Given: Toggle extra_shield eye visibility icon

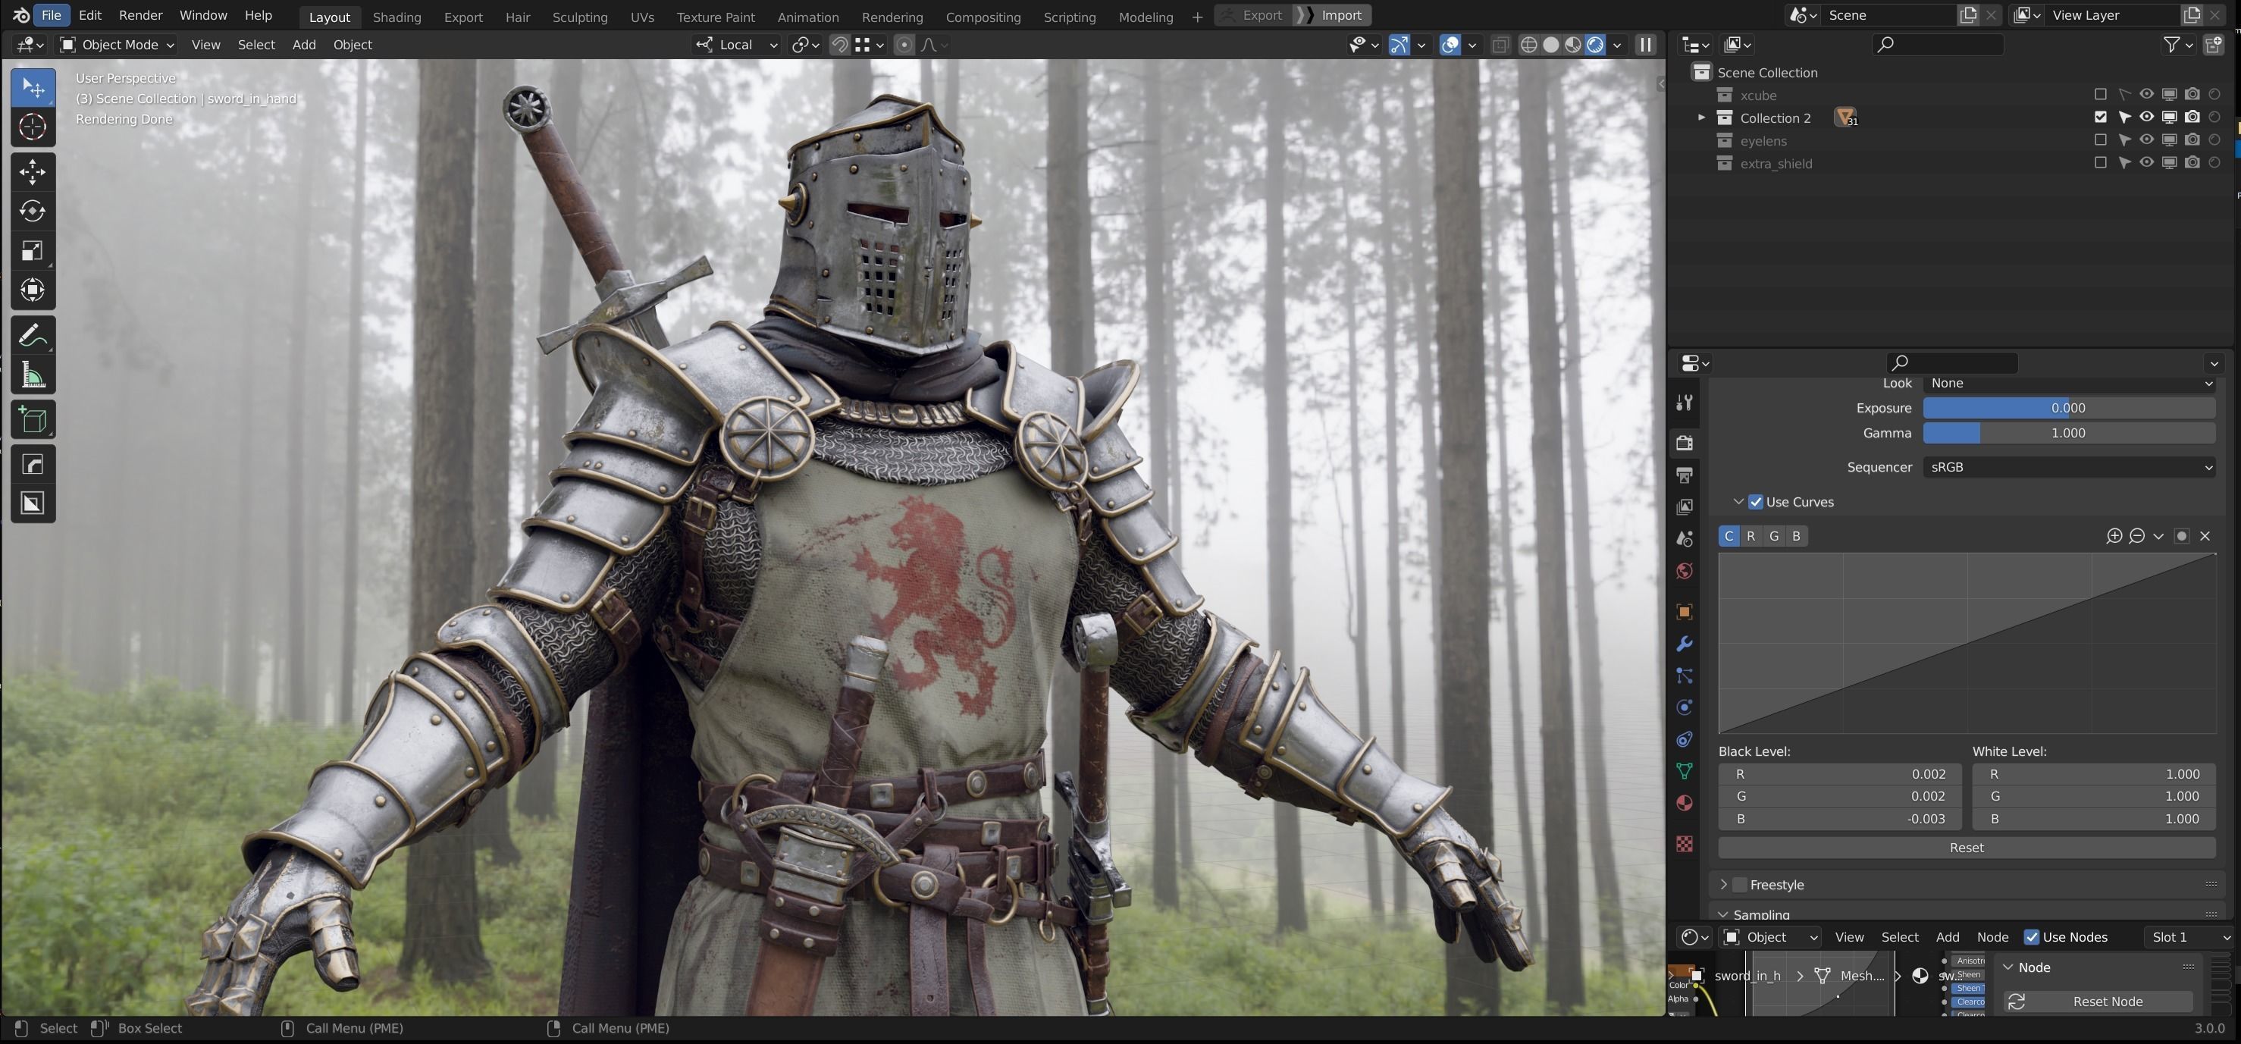Looking at the screenshot, I should click(2147, 163).
